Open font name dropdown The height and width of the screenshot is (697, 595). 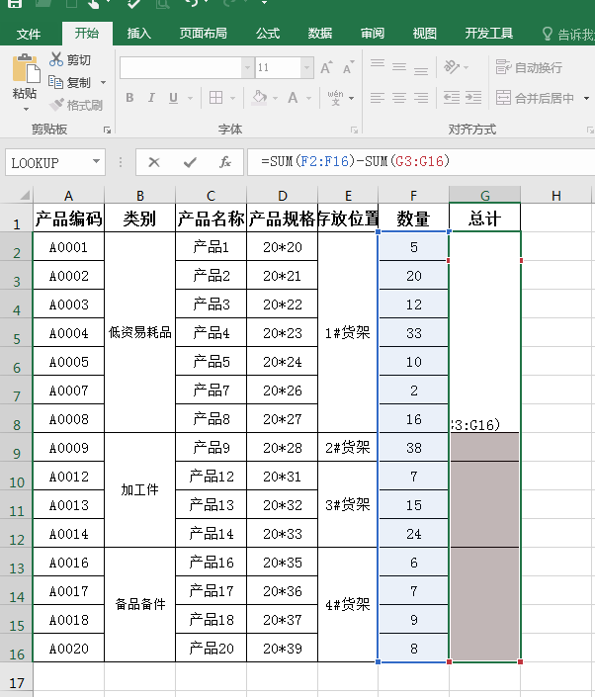tap(247, 67)
